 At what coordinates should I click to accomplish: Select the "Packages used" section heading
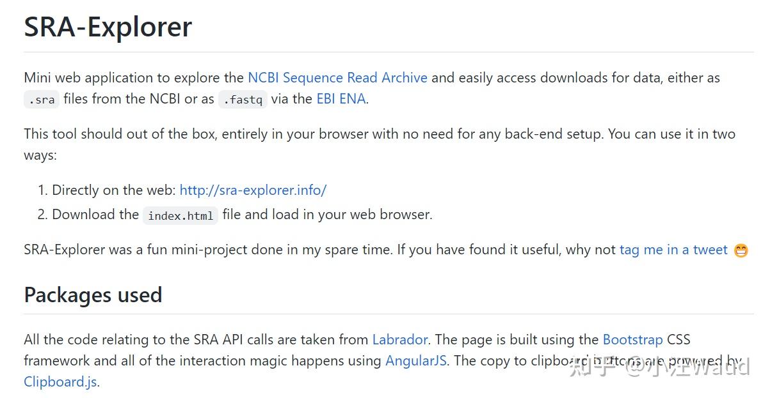point(93,295)
